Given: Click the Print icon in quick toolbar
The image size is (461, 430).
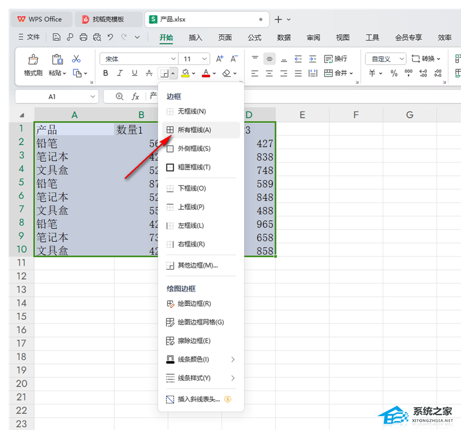Looking at the screenshot, I should pyautogui.click(x=83, y=37).
